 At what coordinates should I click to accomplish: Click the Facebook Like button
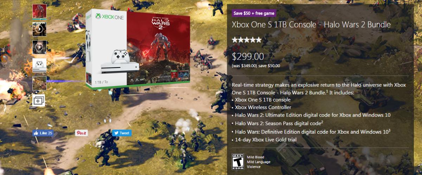pos(43,133)
